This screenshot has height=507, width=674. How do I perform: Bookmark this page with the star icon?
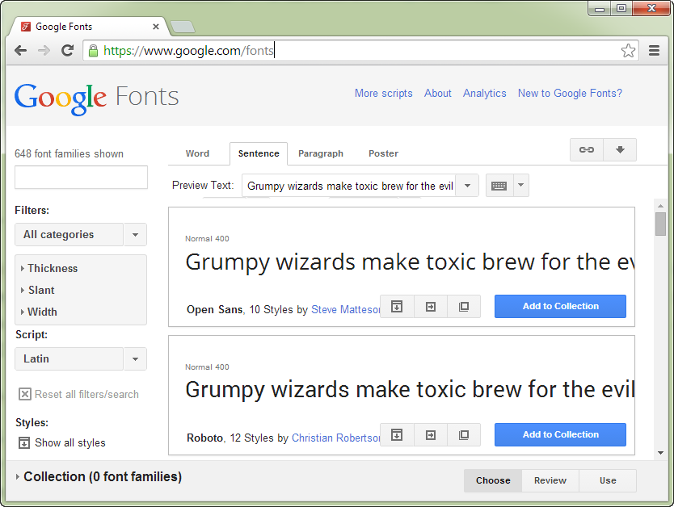pos(628,51)
